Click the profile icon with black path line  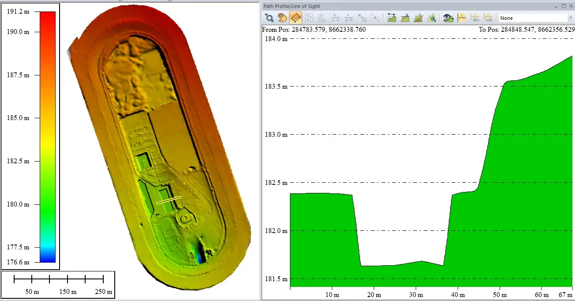click(x=392, y=18)
